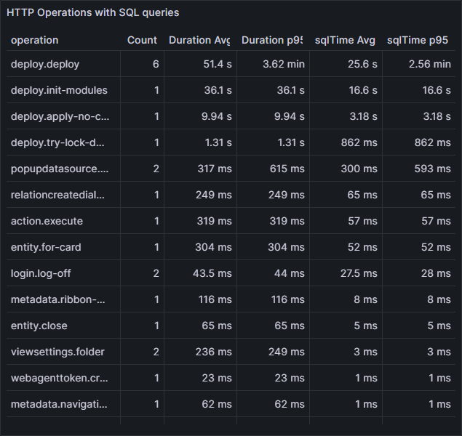Image resolution: width=462 pixels, height=436 pixels.
Task: Select the viewsettings.folder operation cell
Action: [x=57, y=352]
